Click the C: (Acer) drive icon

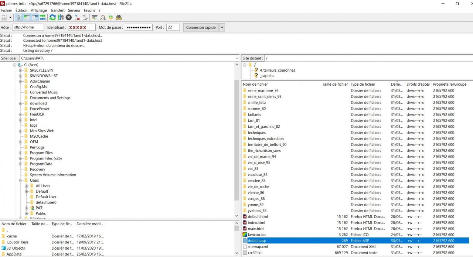21,65
